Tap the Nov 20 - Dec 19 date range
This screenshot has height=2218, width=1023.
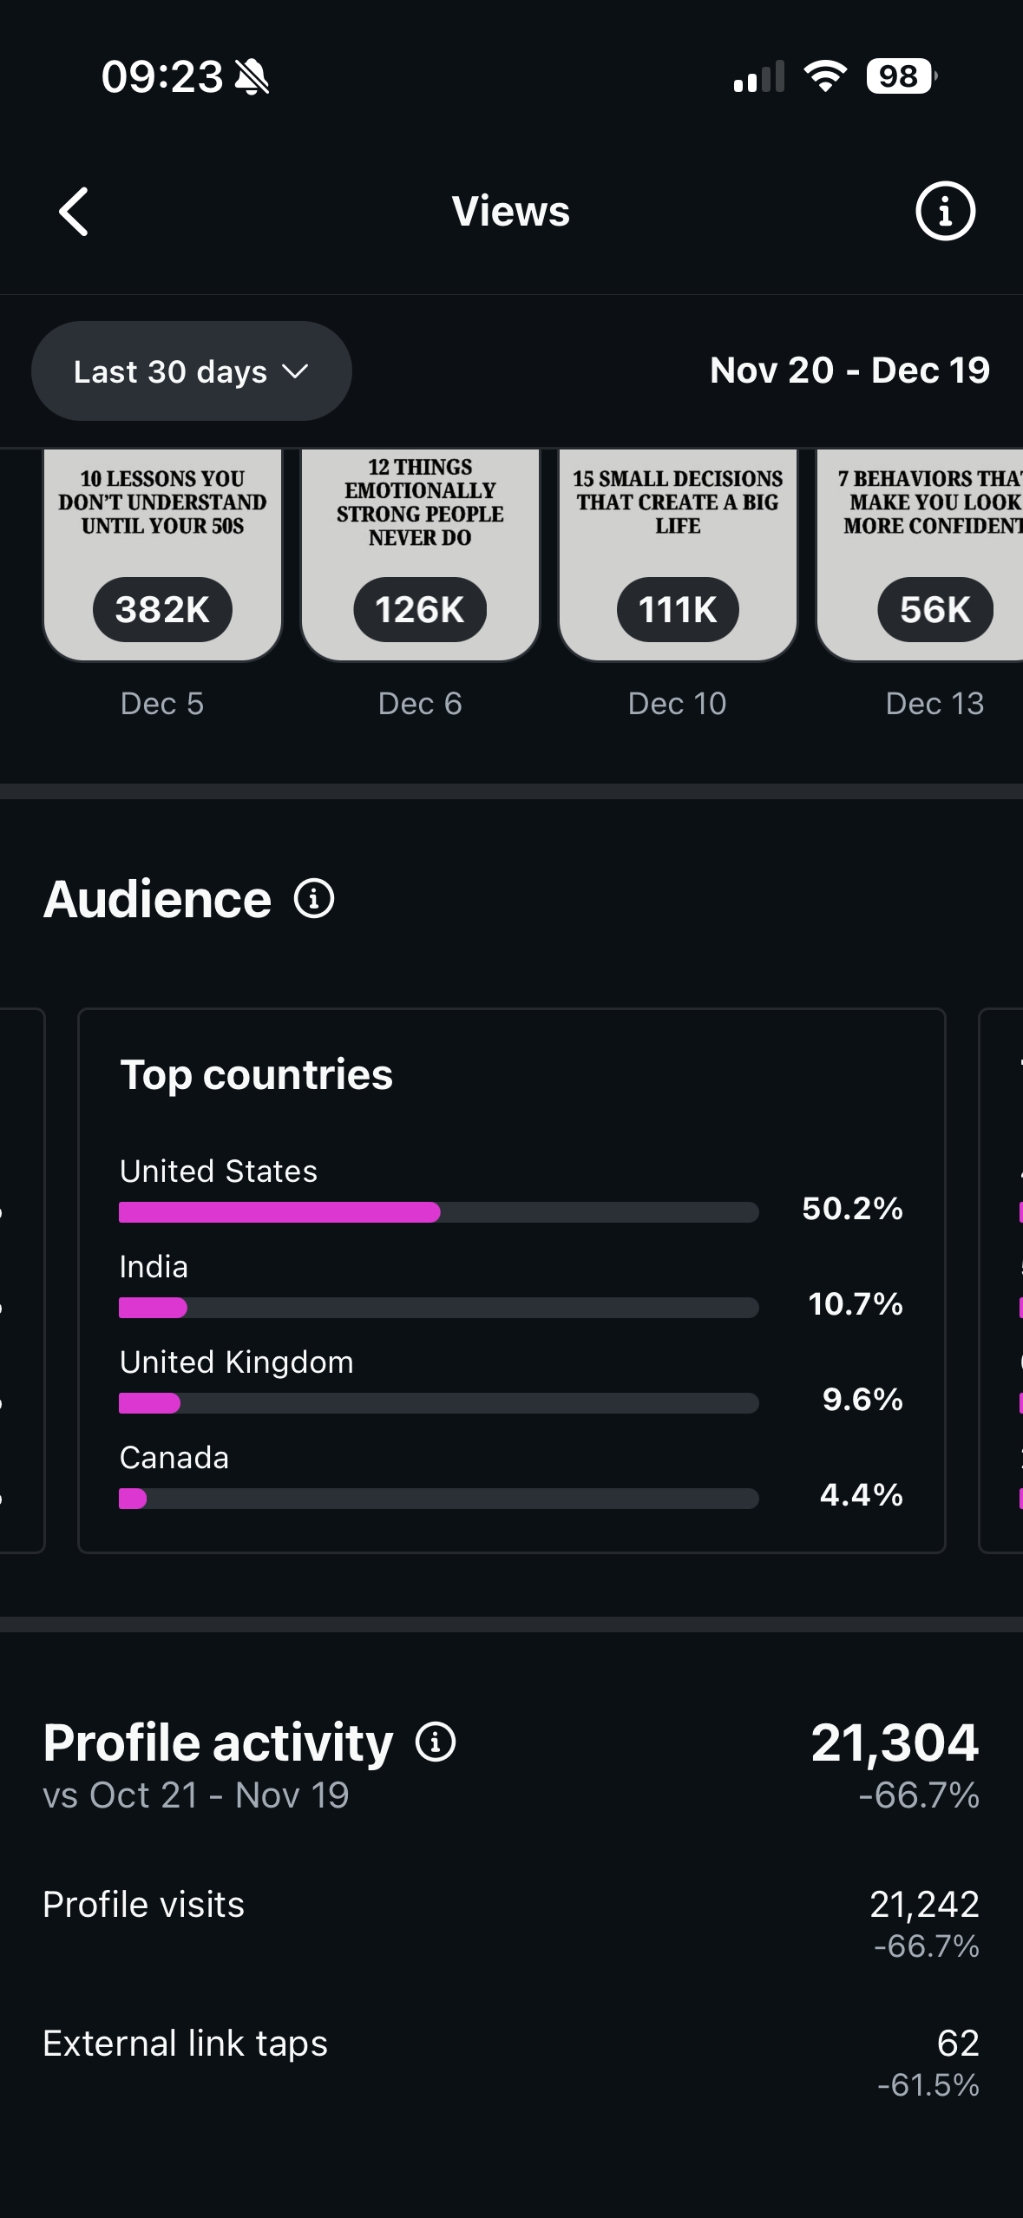point(849,371)
